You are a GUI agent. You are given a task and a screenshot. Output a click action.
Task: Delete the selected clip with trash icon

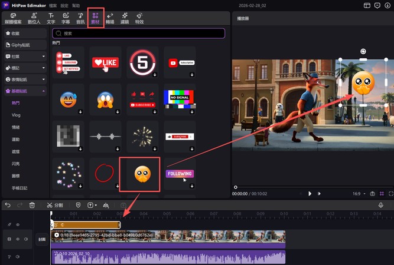point(32,205)
